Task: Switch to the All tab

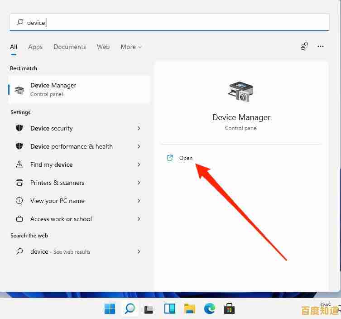Action: click(x=14, y=47)
